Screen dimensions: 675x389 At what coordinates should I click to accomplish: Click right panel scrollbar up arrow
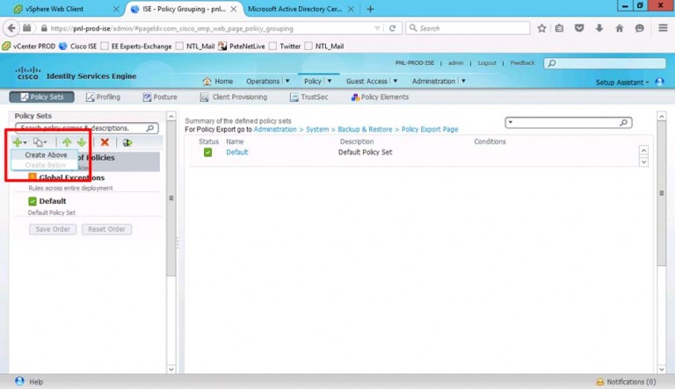(662, 116)
